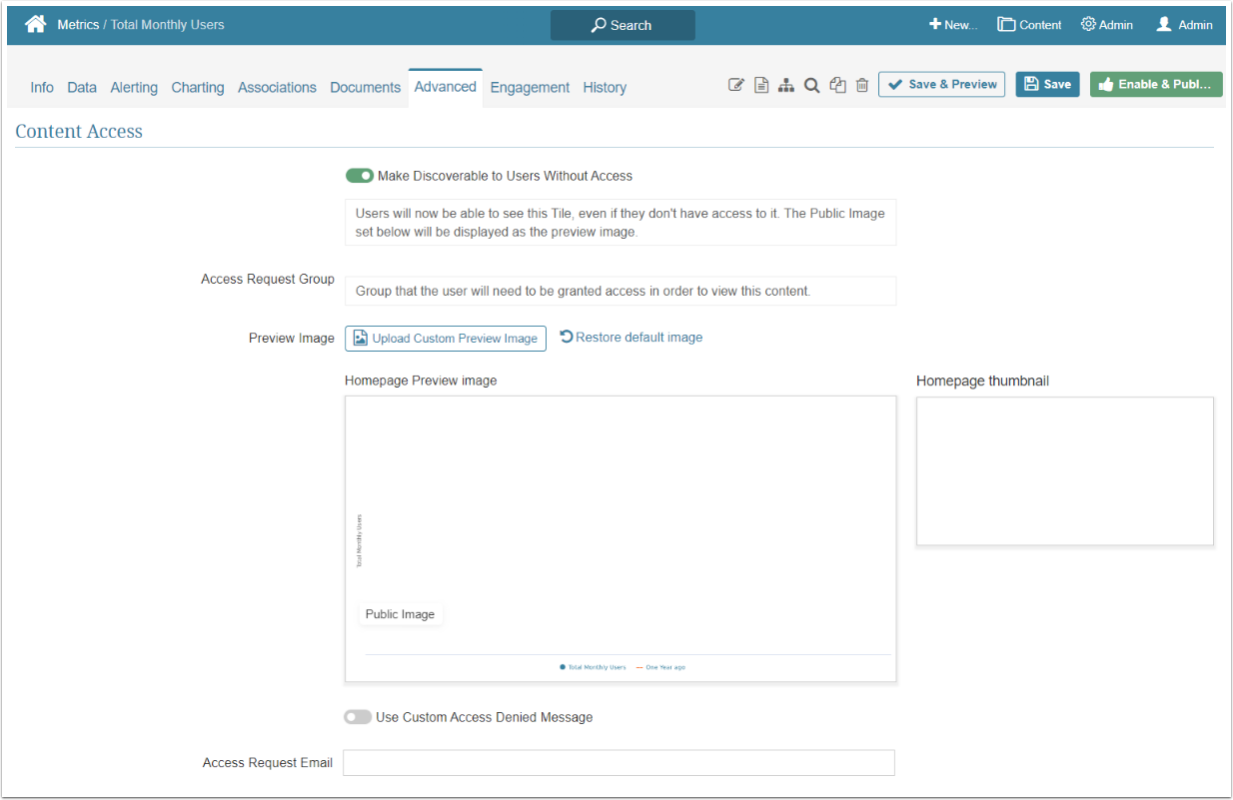The image size is (1233, 800).
Task: Enable Use Custom Access Denied Message
Action: point(357,717)
